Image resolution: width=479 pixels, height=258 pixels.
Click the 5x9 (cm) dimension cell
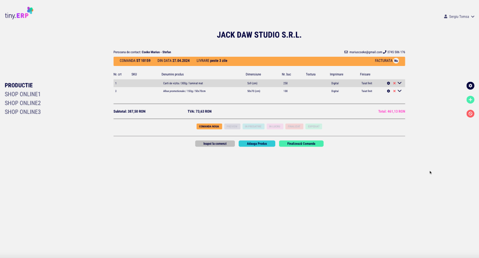pos(252,83)
